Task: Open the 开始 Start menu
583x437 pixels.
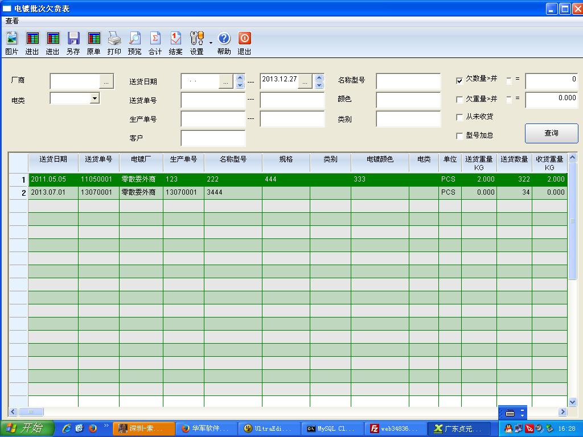Action: tap(27, 428)
